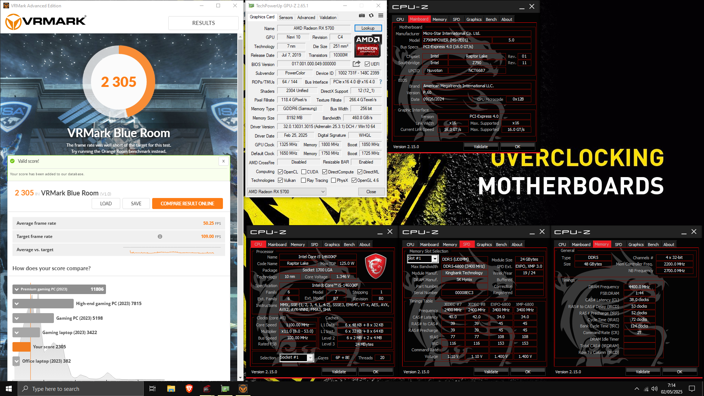Click the Close button in GPU-Z
This screenshot has height=396, width=704.
click(371, 192)
